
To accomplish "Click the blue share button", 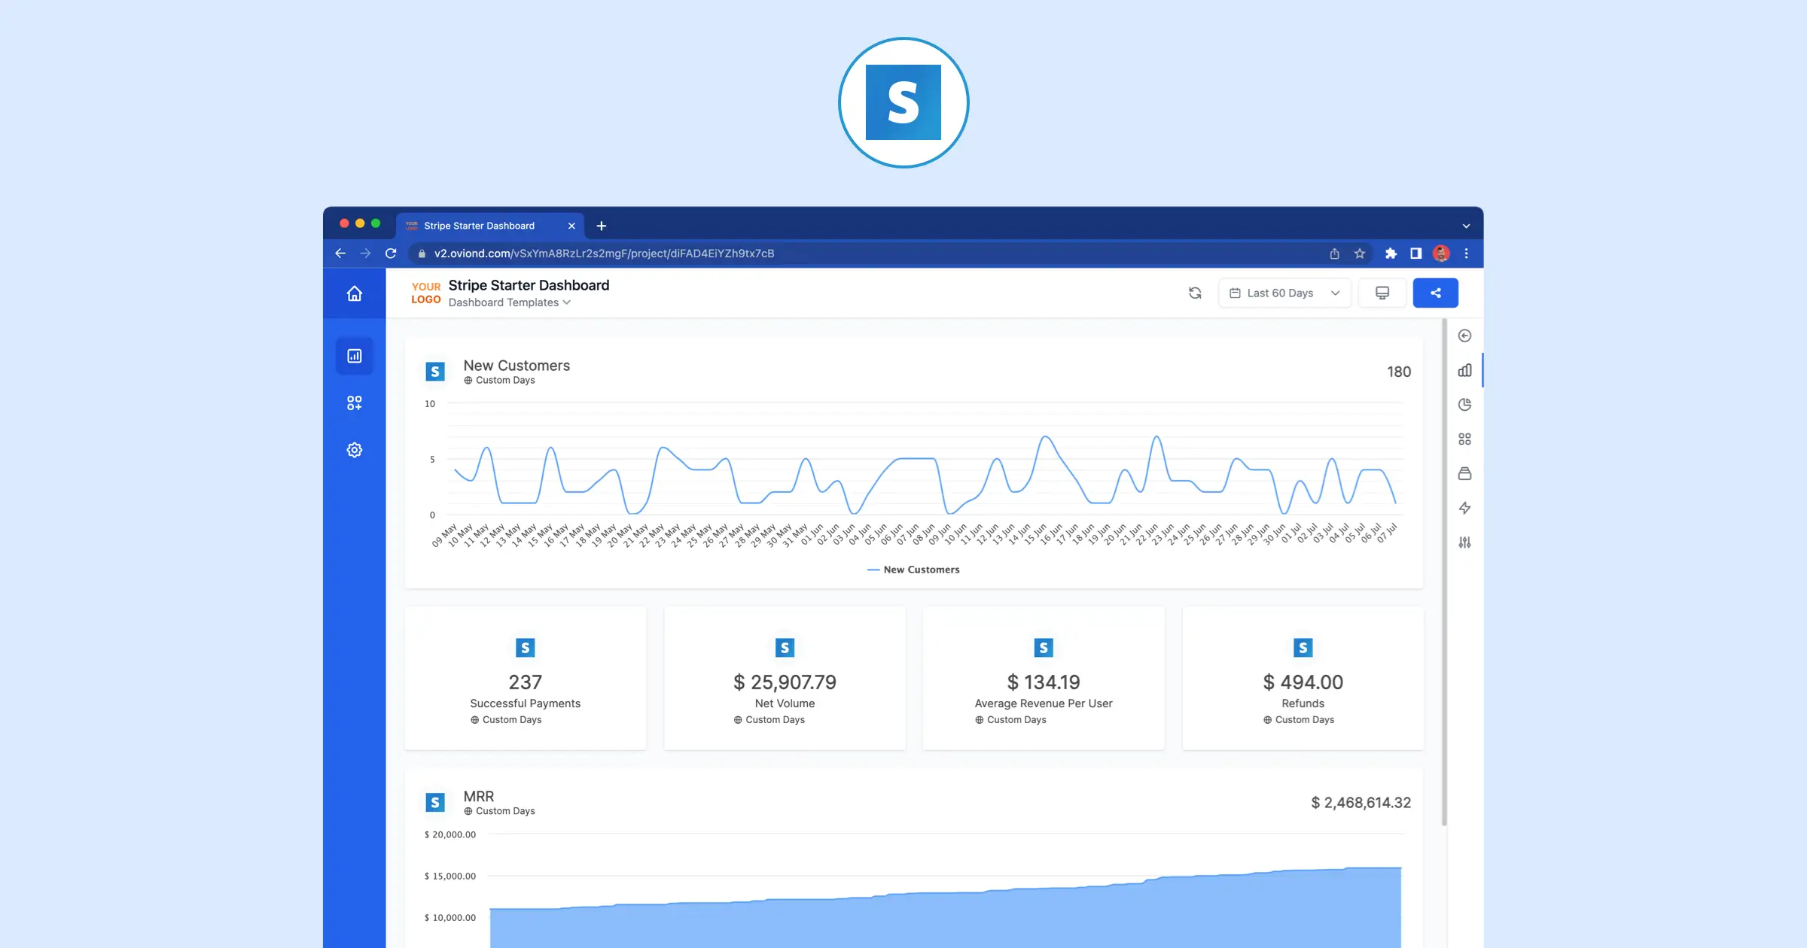I will pos(1435,293).
